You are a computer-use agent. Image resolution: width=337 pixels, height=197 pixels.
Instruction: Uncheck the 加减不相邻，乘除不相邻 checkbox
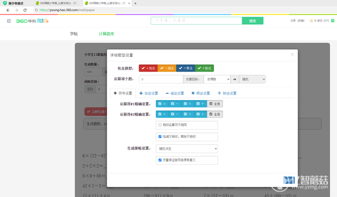(x=160, y=136)
